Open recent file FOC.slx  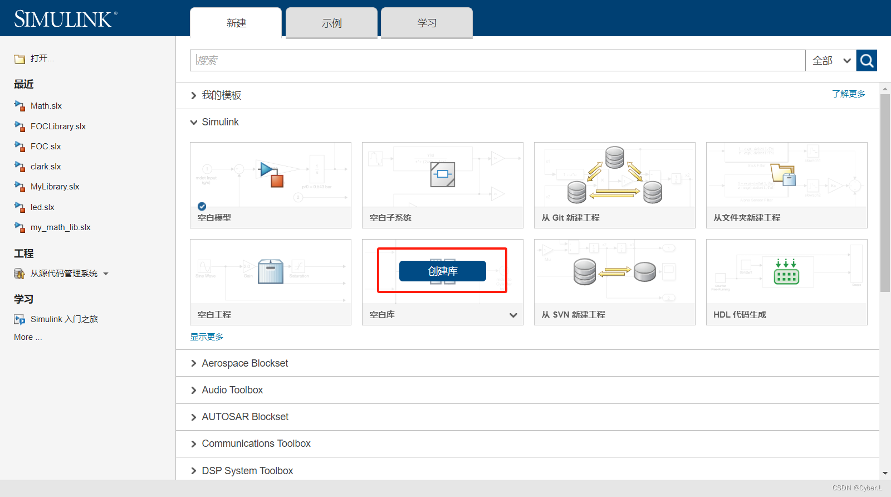[x=46, y=147]
